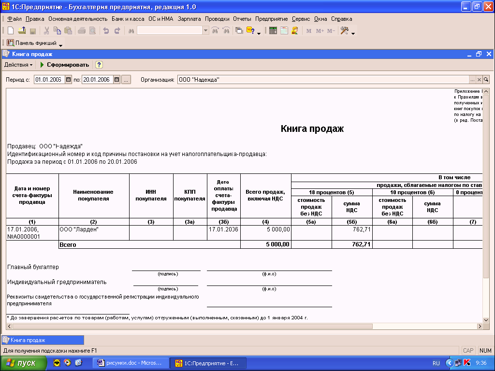Open the Панель функций toolbar options arrow

[x=61, y=44]
